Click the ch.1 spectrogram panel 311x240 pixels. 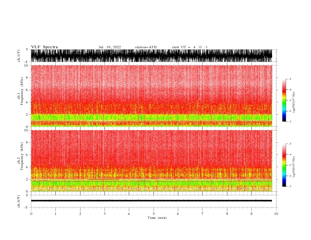pyautogui.click(x=152, y=96)
